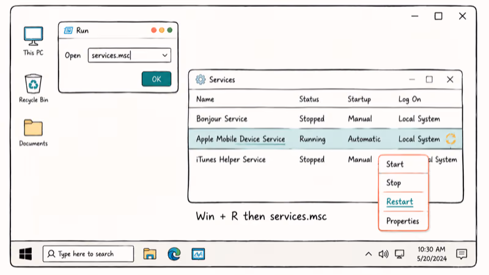The image size is (489, 275).
Task: Choose Properties from the context menu
Action: click(403, 221)
